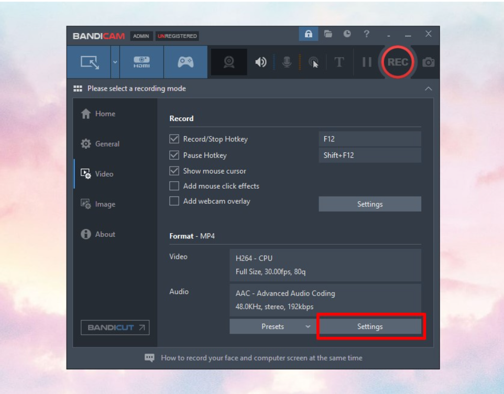
Task: Toggle text overlay T icon
Action: [339, 62]
